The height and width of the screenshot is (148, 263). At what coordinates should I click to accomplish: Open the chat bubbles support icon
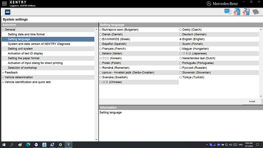228,12
